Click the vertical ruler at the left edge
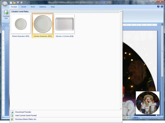This screenshot has height=123, width=165. point(3,73)
